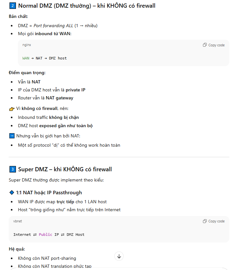Click the blue diamond icon beside 1:1 NAT
This screenshot has height=270, width=237.
(x=12, y=193)
